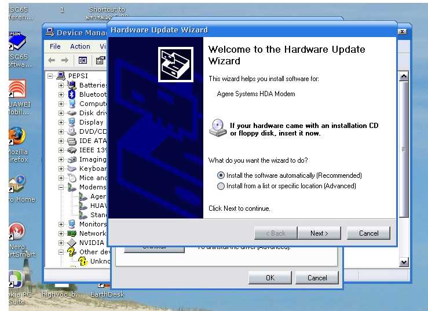The width and height of the screenshot is (428, 311).
Task: Collapse the Modems category
Action: click(61, 187)
